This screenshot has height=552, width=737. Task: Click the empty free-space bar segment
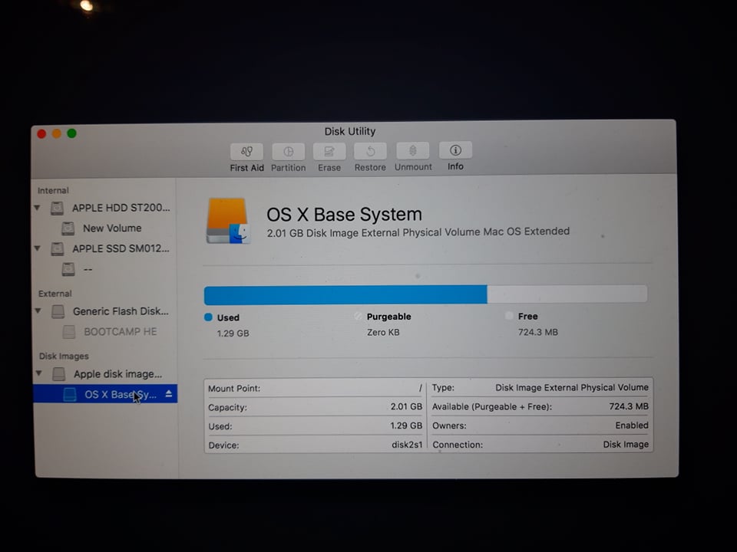click(x=567, y=294)
